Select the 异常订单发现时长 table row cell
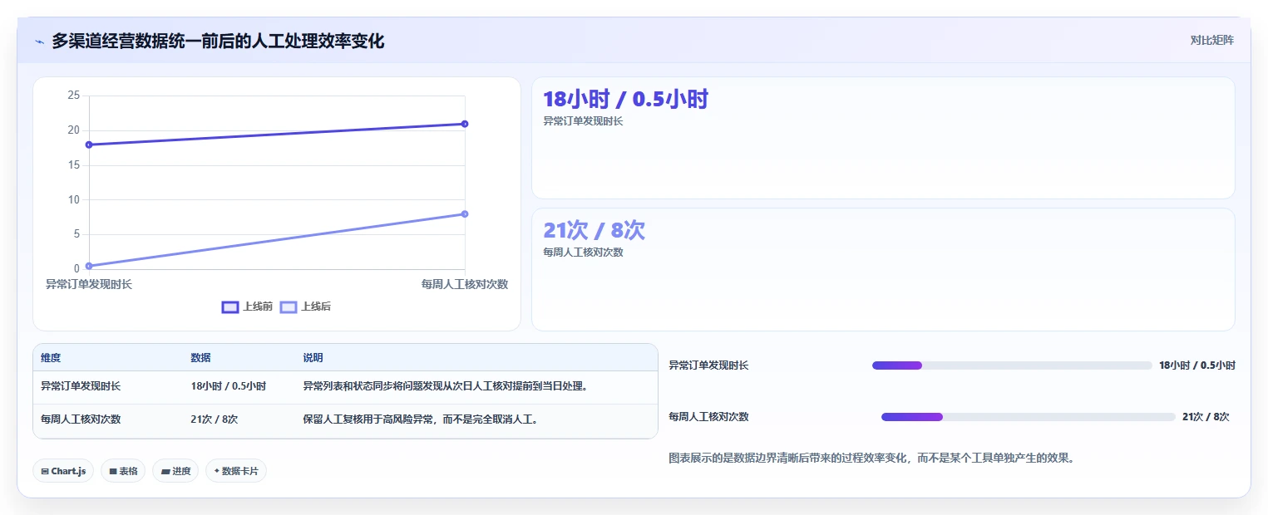Image resolution: width=1268 pixels, height=515 pixels. [81, 386]
